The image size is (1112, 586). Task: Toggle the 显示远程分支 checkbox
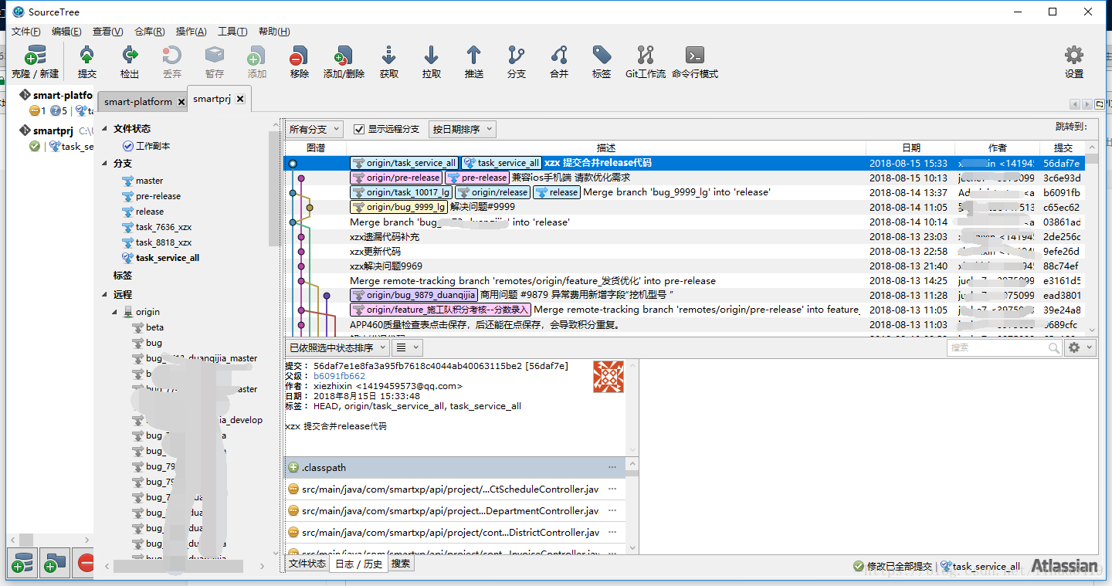click(x=359, y=129)
